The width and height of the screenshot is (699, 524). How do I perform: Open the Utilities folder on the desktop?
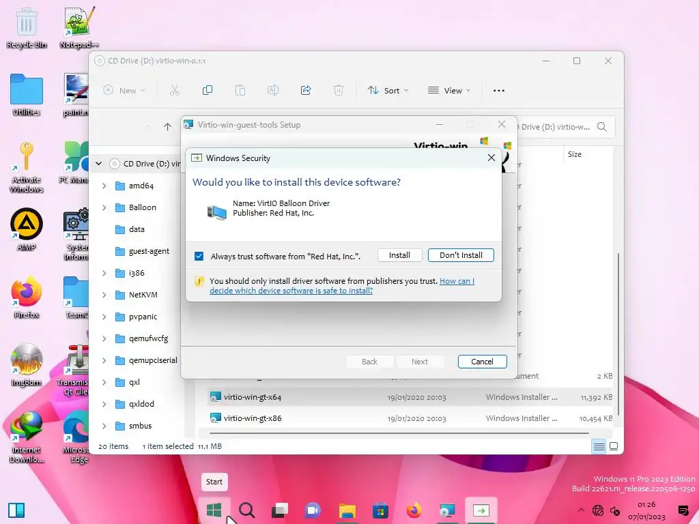(27, 96)
